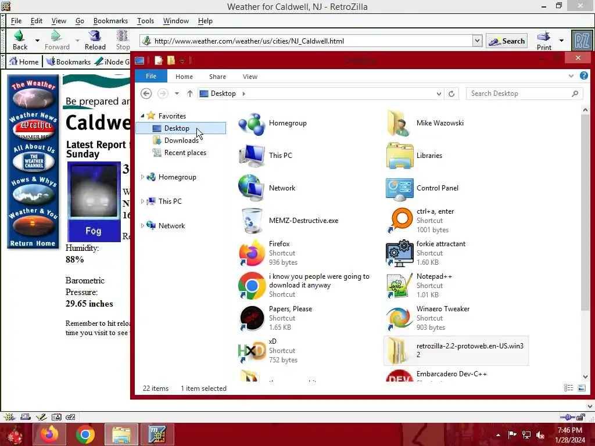Select the Papers, Please shortcut icon
The height and width of the screenshot is (446, 595).
coord(251,318)
